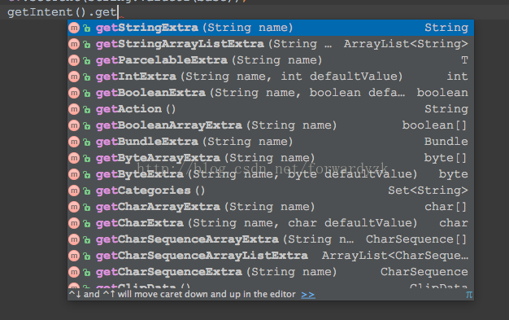Click the lock icon beside getBundleExtra
The height and width of the screenshot is (320, 509).
tap(86, 142)
